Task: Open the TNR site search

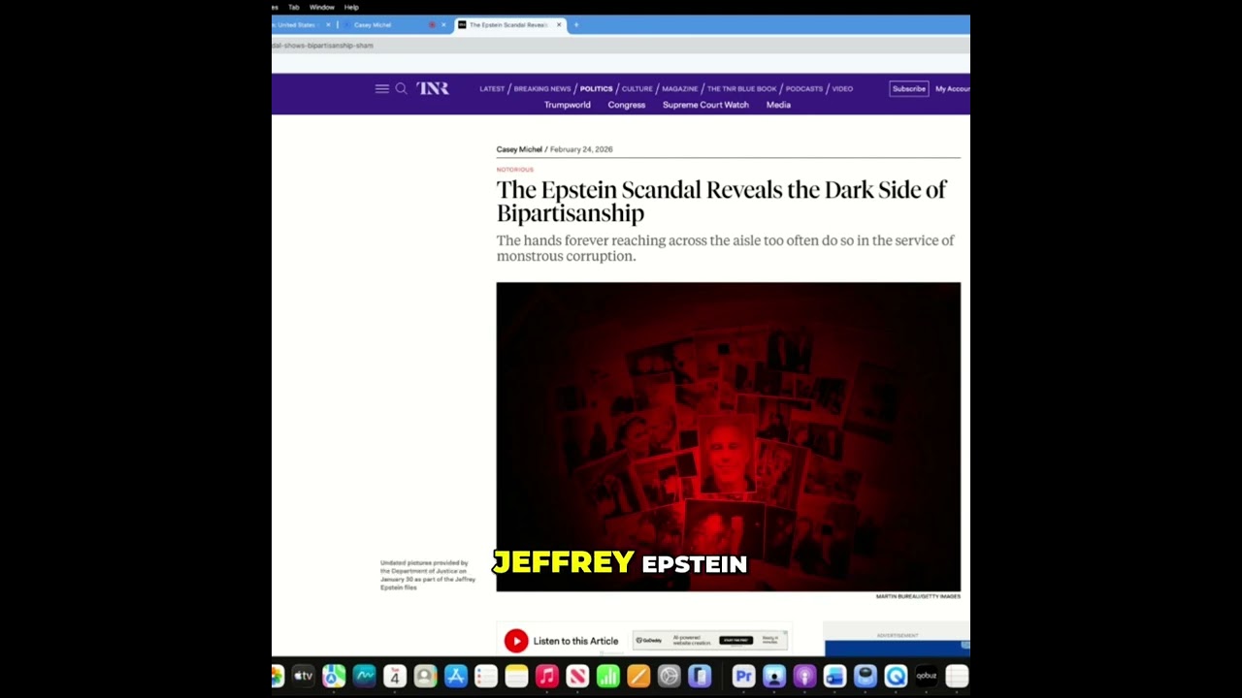Action: pos(401,88)
